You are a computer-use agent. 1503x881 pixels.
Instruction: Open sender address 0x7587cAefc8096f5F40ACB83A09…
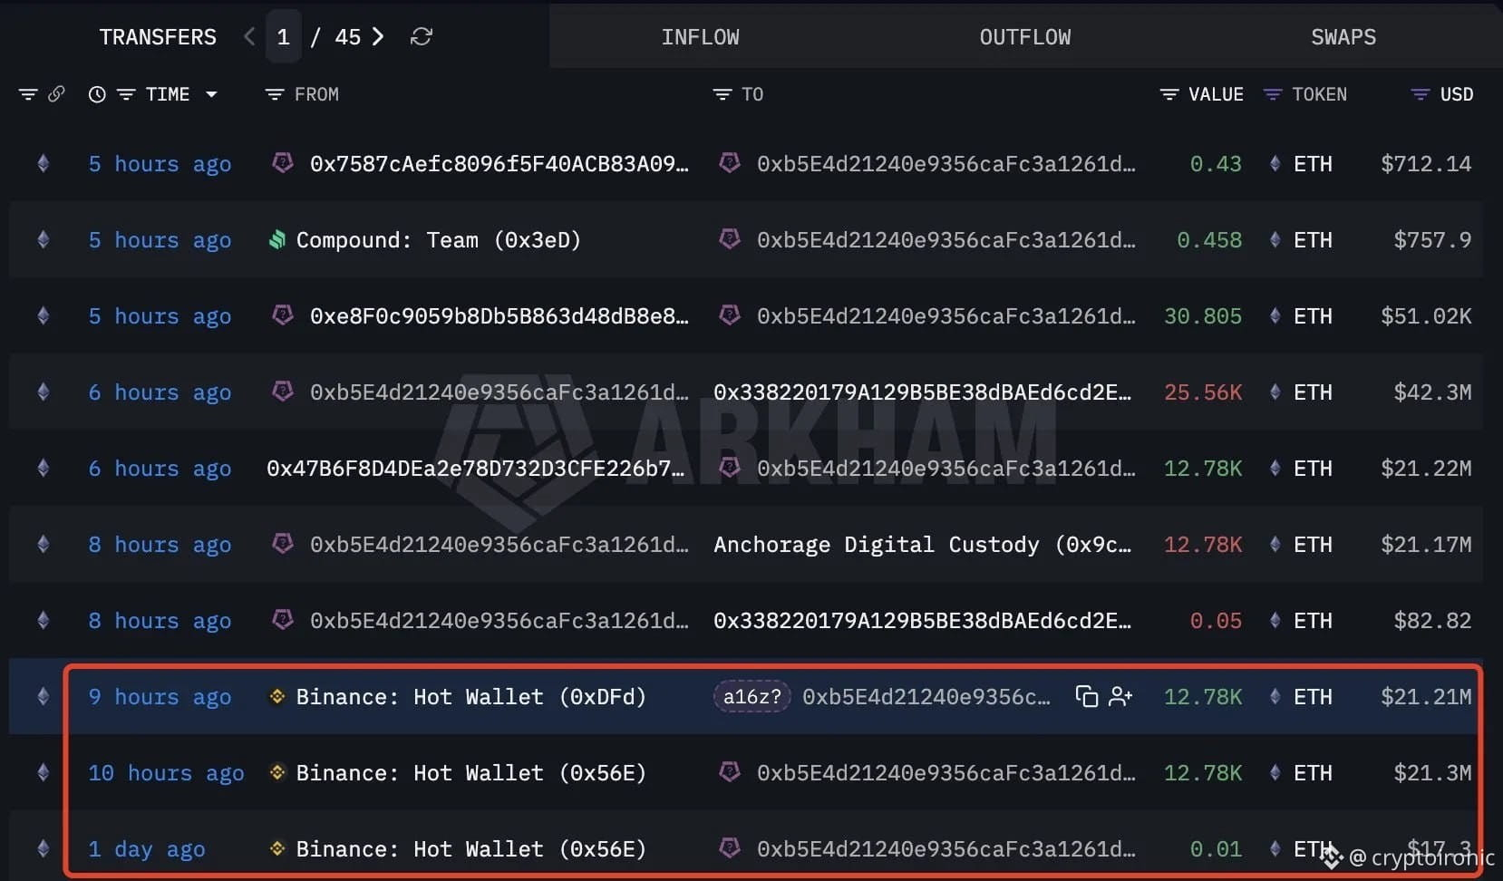(x=499, y=164)
